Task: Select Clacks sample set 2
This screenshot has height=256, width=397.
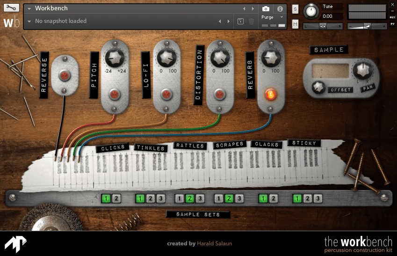Action: [273, 198]
